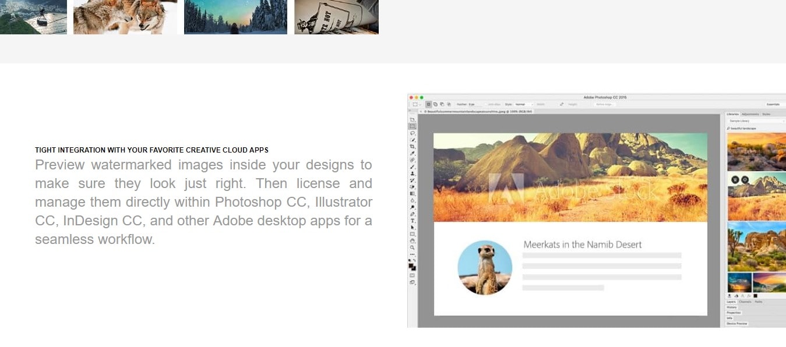Click the library search field
Viewport: 786px width, 347px height.
tap(756, 128)
